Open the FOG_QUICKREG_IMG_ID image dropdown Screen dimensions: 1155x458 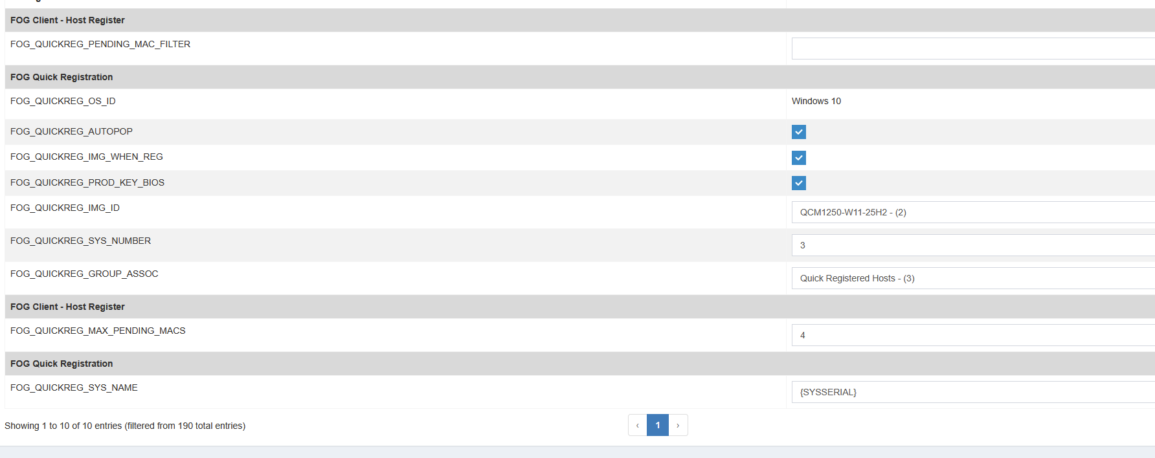pos(971,212)
